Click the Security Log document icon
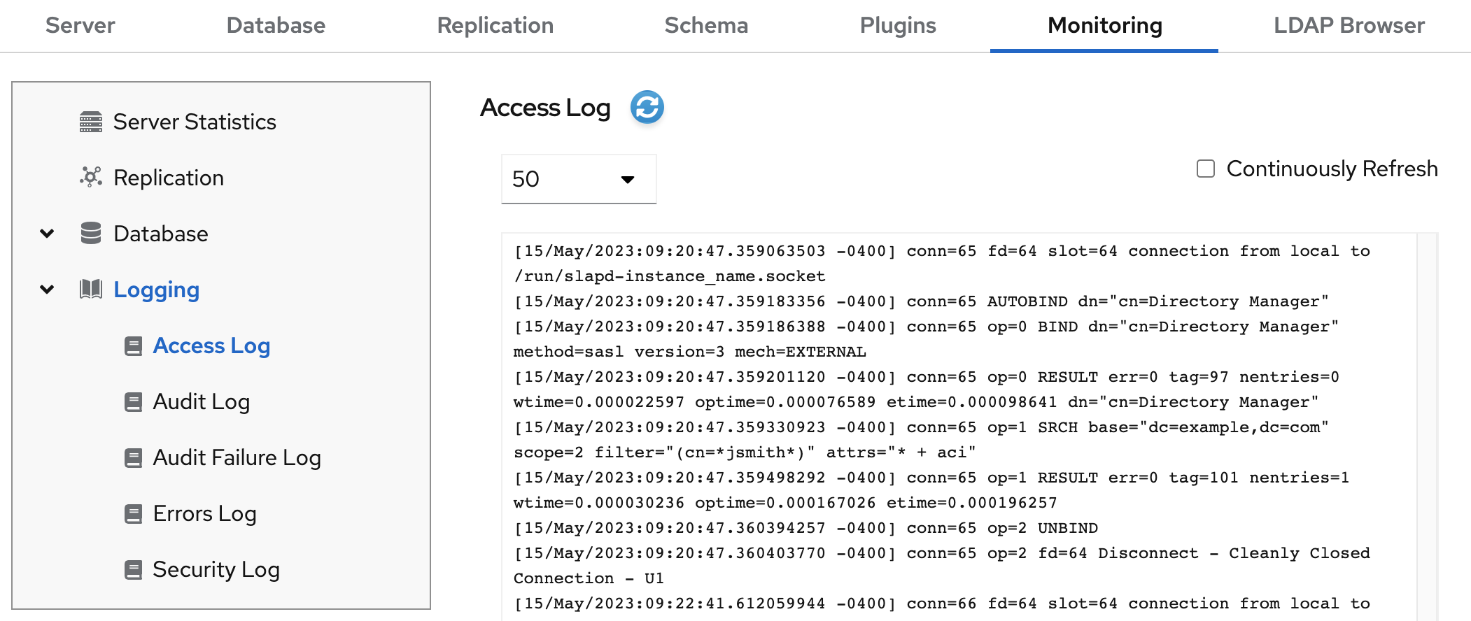The height and width of the screenshot is (621, 1471). pos(133,569)
